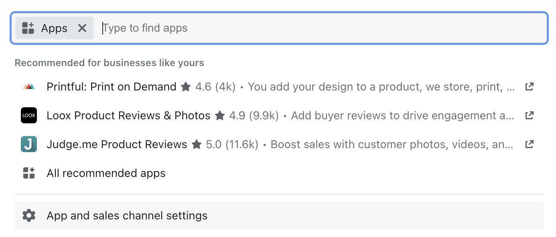Click 'You add your design to a product' description

pyautogui.click(x=381, y=86)
